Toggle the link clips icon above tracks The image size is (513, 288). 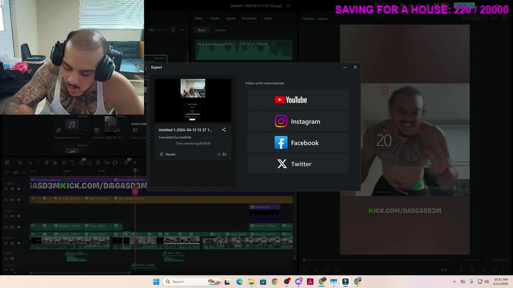pyautogui.click(x=7, y=172)
